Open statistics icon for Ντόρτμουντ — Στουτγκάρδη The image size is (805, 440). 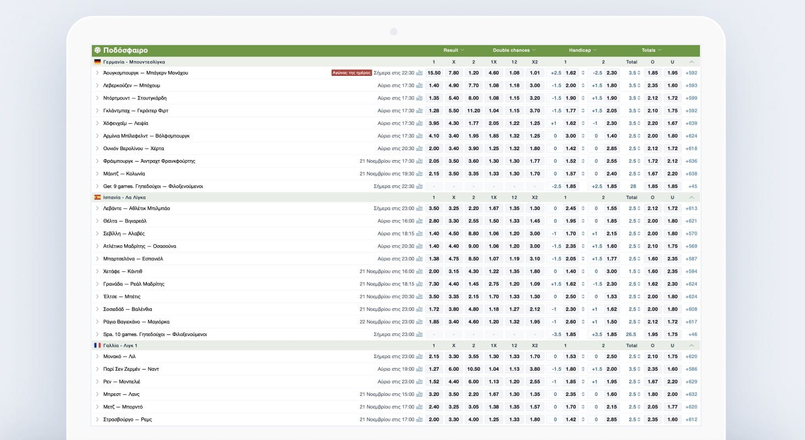[420, 98]
